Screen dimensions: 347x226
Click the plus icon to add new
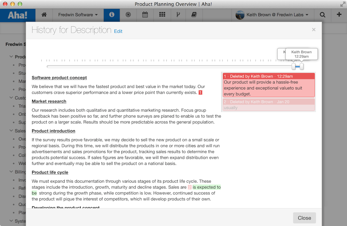point(339,15)
